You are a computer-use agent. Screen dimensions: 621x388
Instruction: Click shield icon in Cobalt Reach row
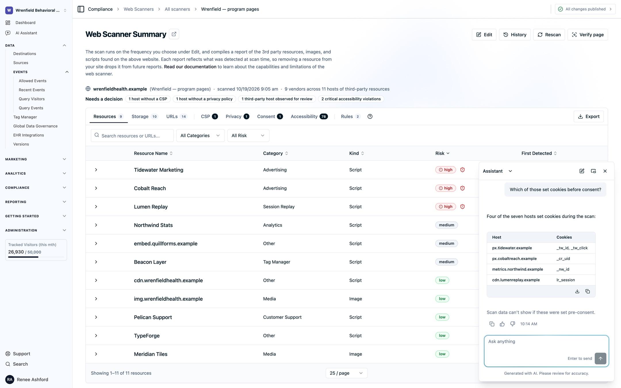[462, 188]
